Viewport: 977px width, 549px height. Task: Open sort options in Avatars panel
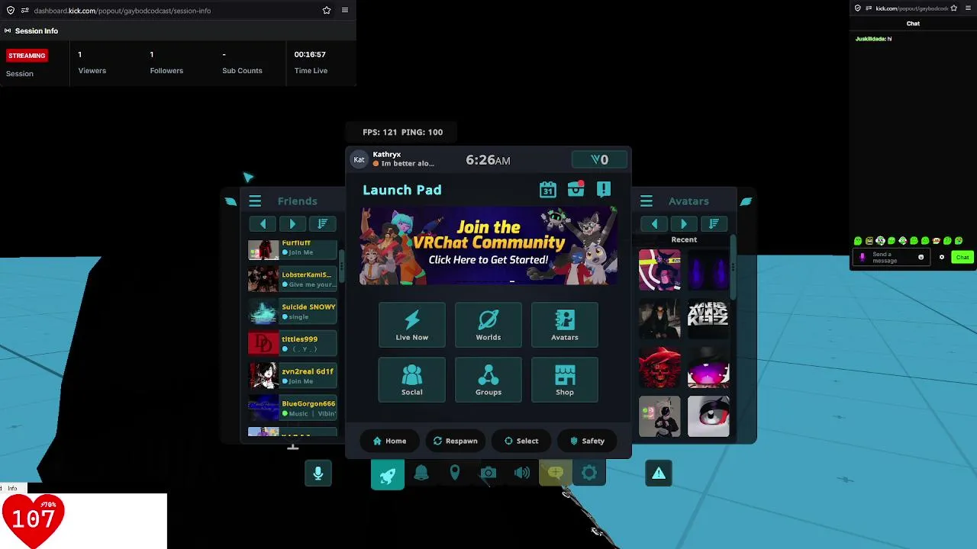pyautogui.click(x=714, y=223)
